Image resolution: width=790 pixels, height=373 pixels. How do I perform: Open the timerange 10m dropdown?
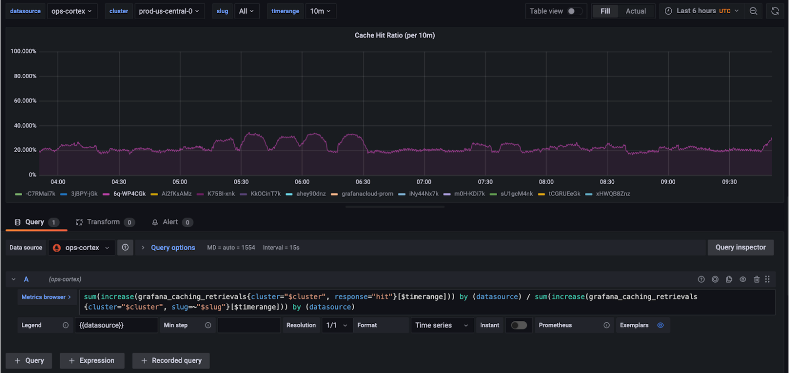(x=320, y=11)
